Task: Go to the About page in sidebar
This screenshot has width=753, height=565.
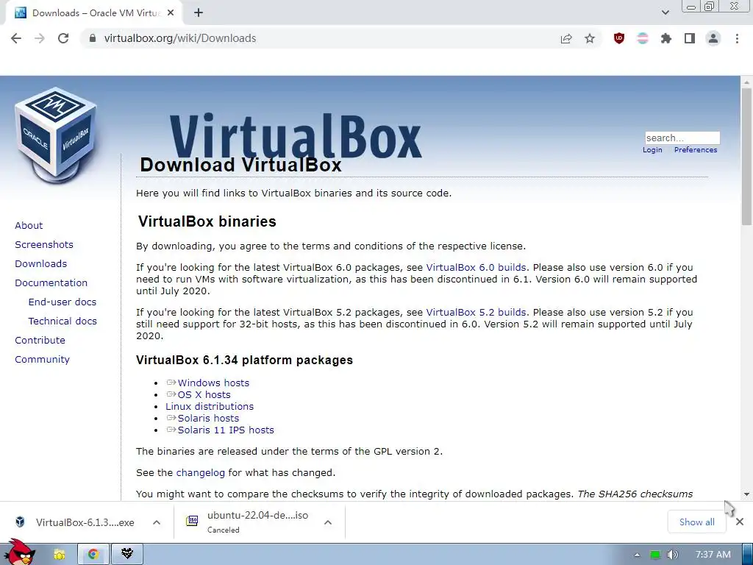Action: coord(29,225)
